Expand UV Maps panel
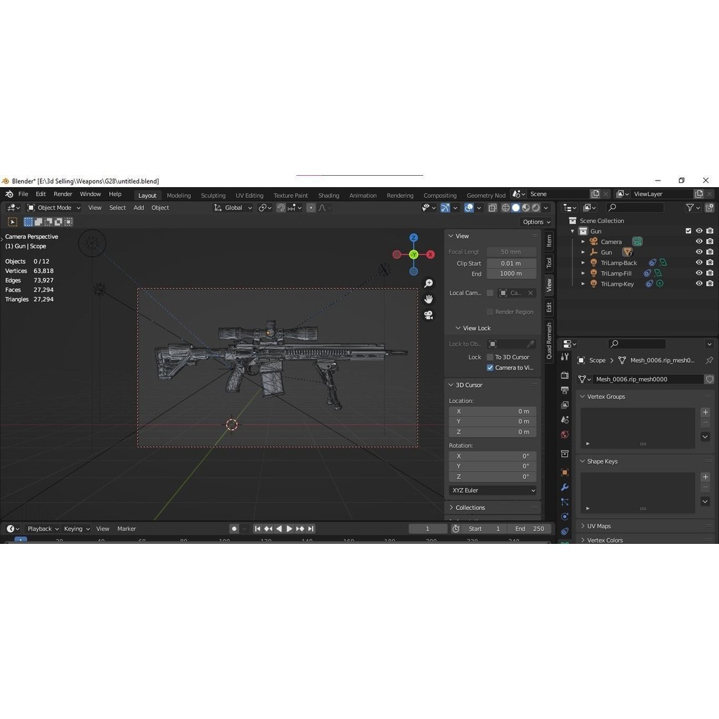 pyautogui.click(x=599, y=526)
